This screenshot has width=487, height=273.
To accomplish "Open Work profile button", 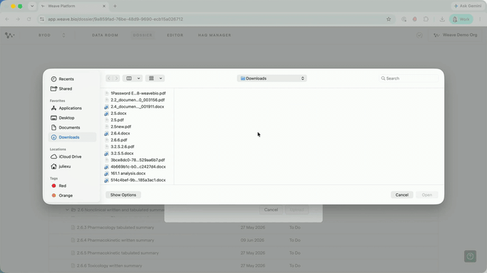I will point(462,19).
